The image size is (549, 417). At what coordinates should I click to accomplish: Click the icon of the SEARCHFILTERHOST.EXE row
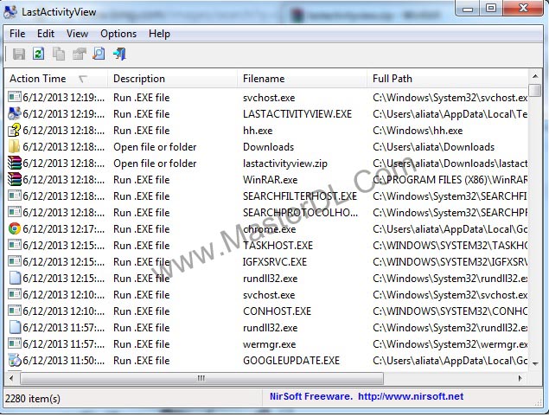pos(15,196)
